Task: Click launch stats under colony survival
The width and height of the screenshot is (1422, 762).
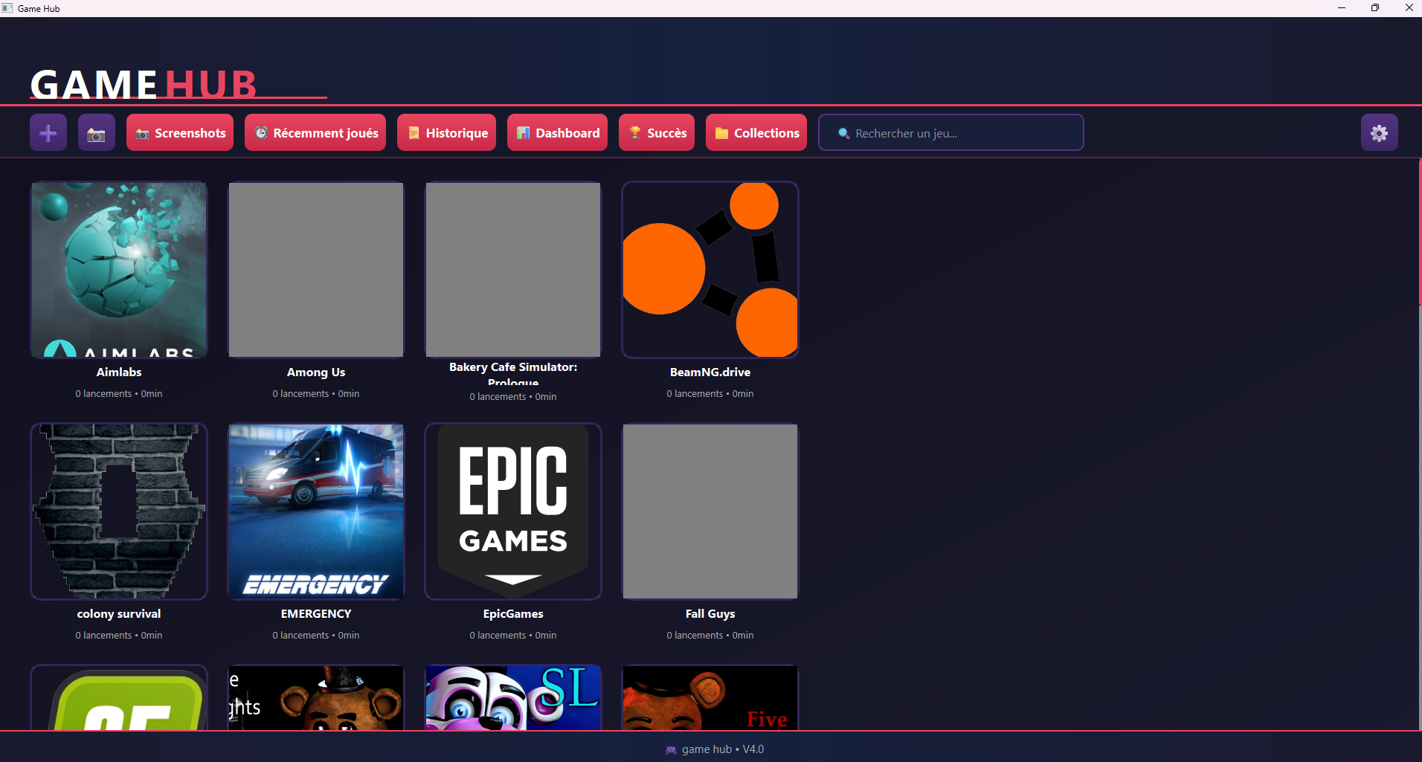Action: click(x=119, y=636)
